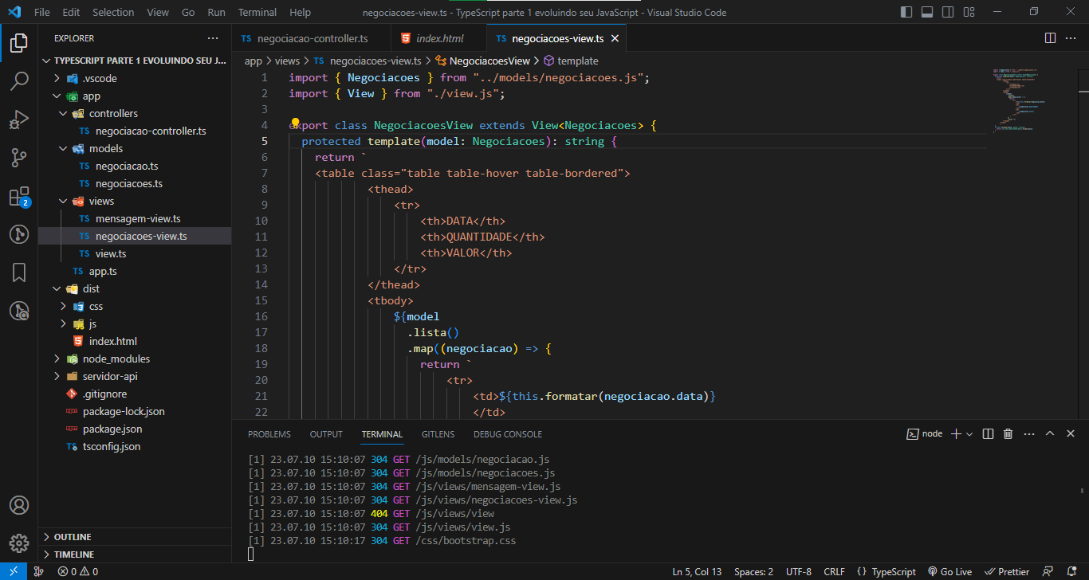Change indentation Spaces: 2 setting

pyautogui.click(x=753, y=571)
